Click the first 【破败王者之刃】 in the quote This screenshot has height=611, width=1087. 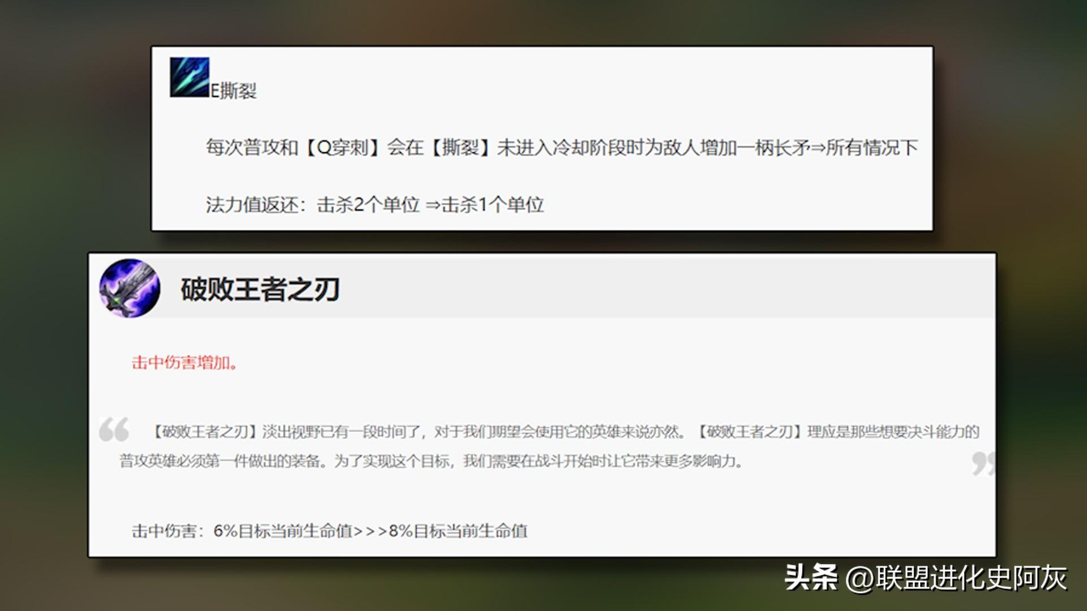(x=205, y=432)
